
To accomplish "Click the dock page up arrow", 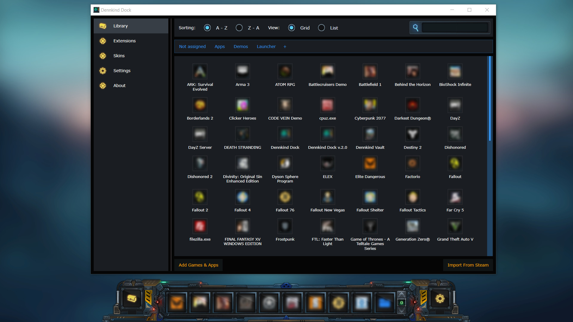I will click(x=402, y=295).
